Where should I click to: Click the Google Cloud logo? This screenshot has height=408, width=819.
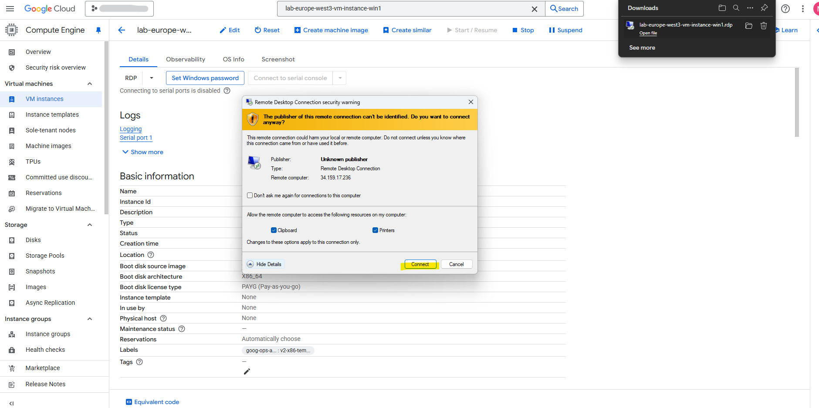tap(50, 9)
